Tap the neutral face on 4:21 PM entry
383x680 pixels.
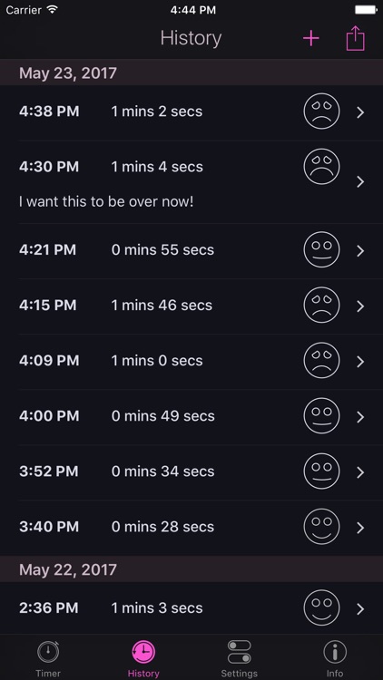321,249
